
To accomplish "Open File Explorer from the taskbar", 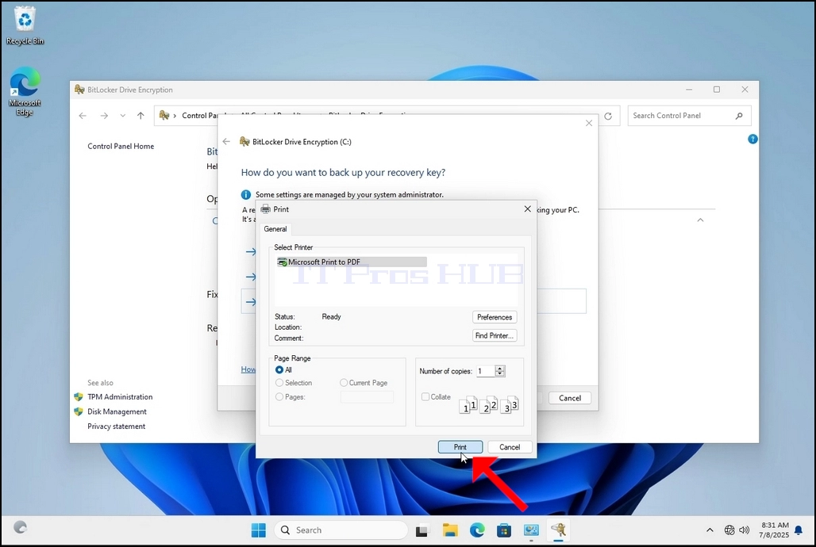I will tap(449, 530).
